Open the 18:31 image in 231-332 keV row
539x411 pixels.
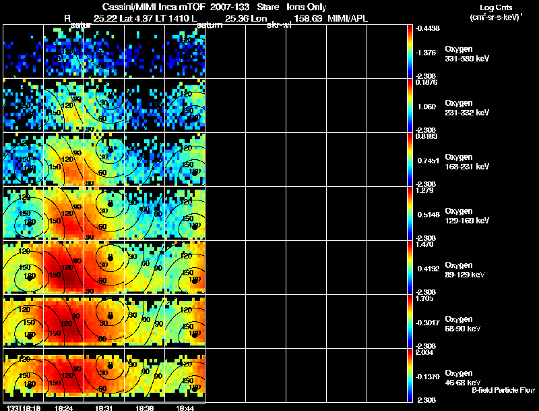click(104, 105)
